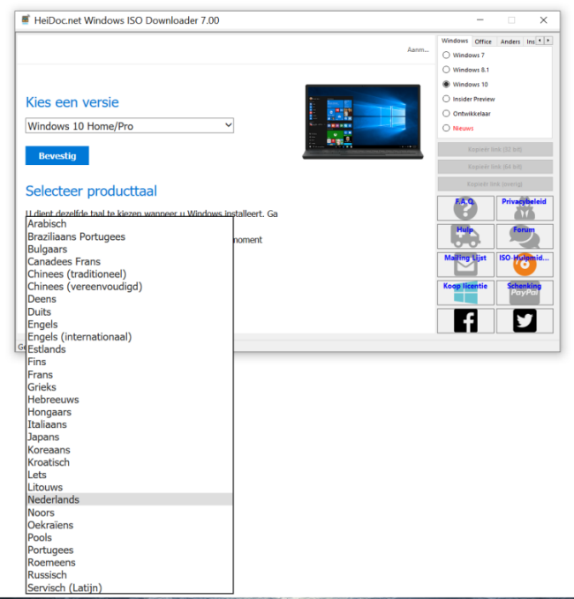The image size is (574, 599).
Task: Select the Windows 8.1 radio button
Action: pos(446,70)
